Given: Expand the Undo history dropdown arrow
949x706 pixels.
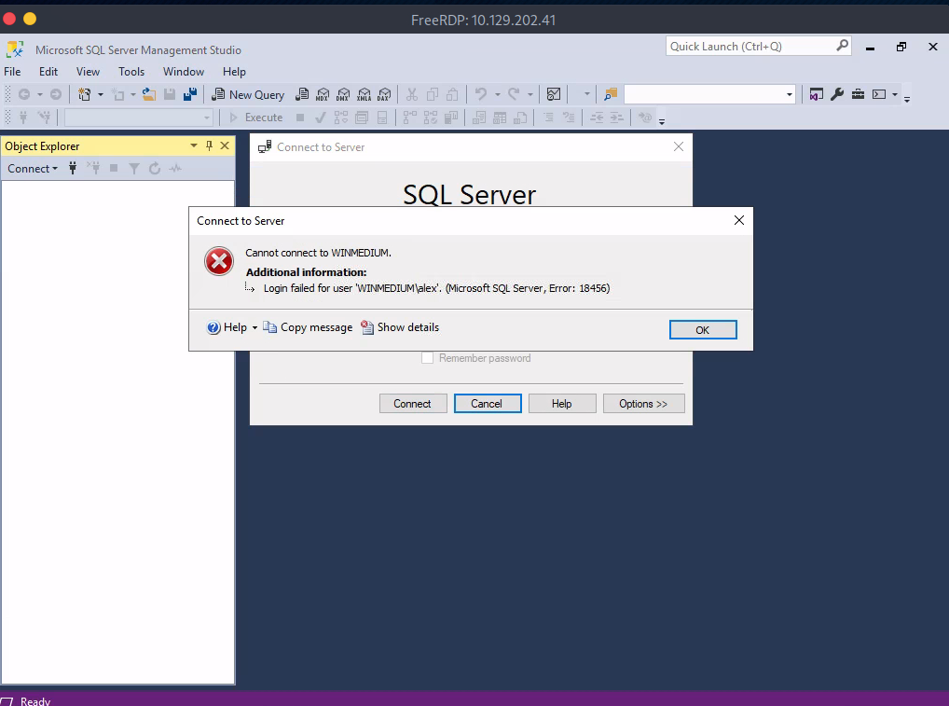Looking at the screenshot, I should pos(498,94).
